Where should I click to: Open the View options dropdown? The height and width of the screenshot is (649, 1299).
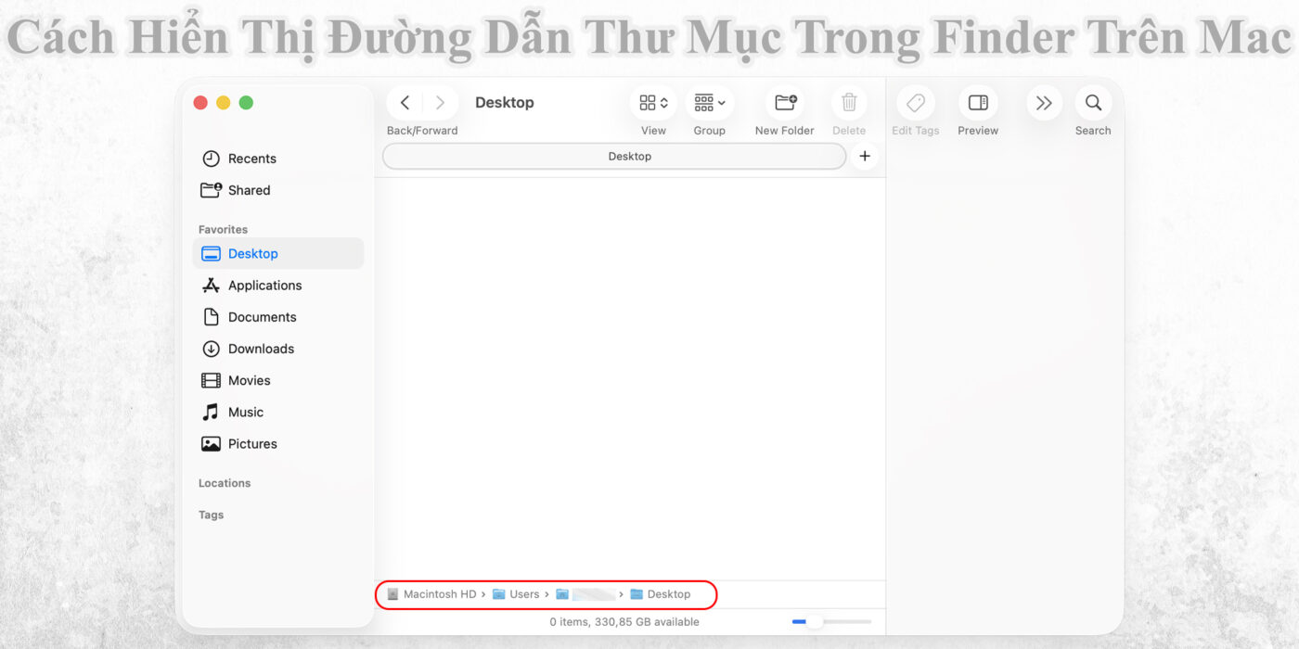(652, 102)
